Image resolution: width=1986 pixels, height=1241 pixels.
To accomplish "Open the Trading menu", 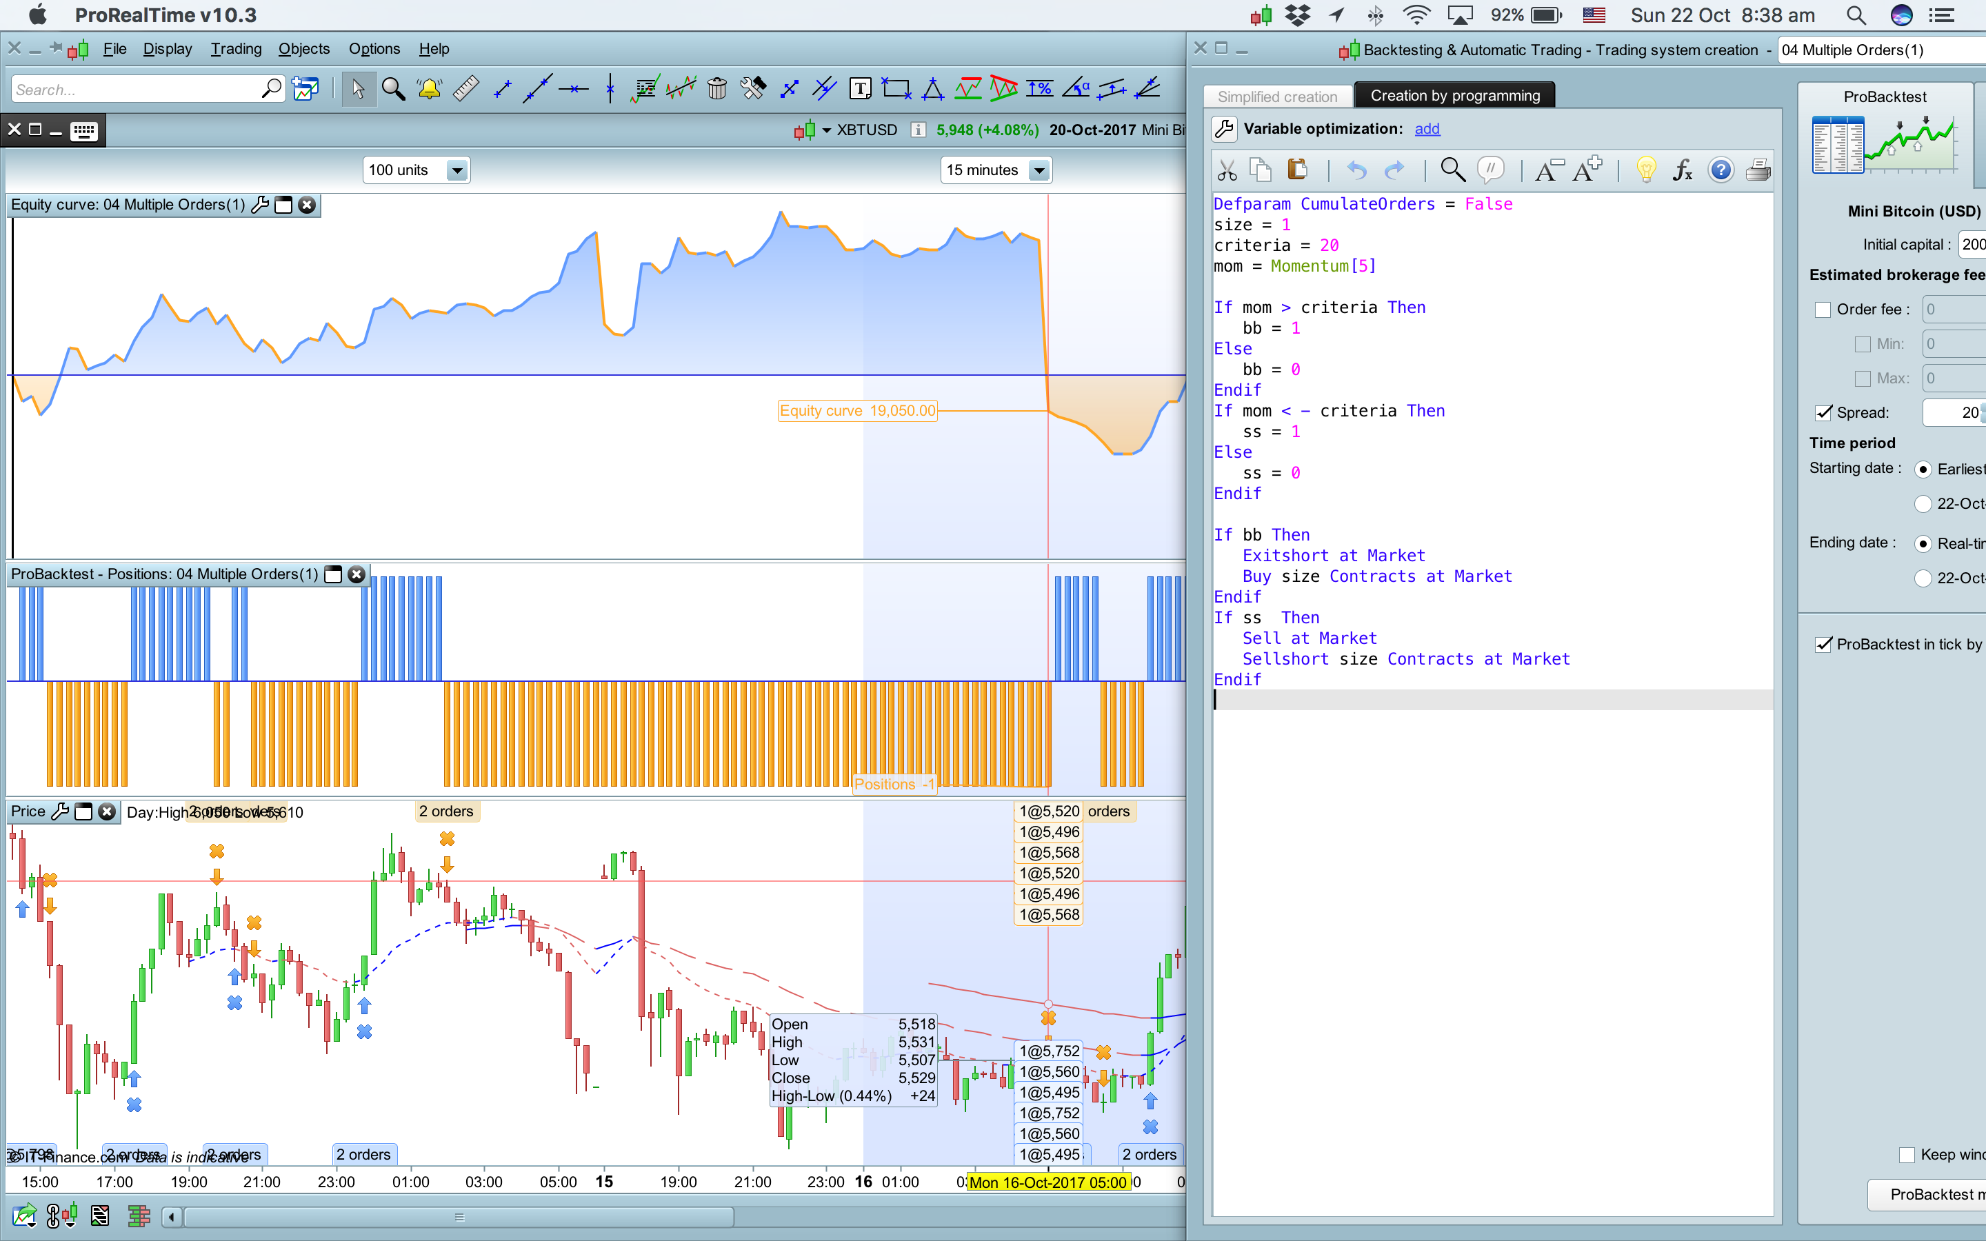I will [x=236, y=48].
